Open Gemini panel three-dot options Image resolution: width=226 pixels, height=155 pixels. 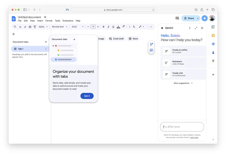coord(190,28)
